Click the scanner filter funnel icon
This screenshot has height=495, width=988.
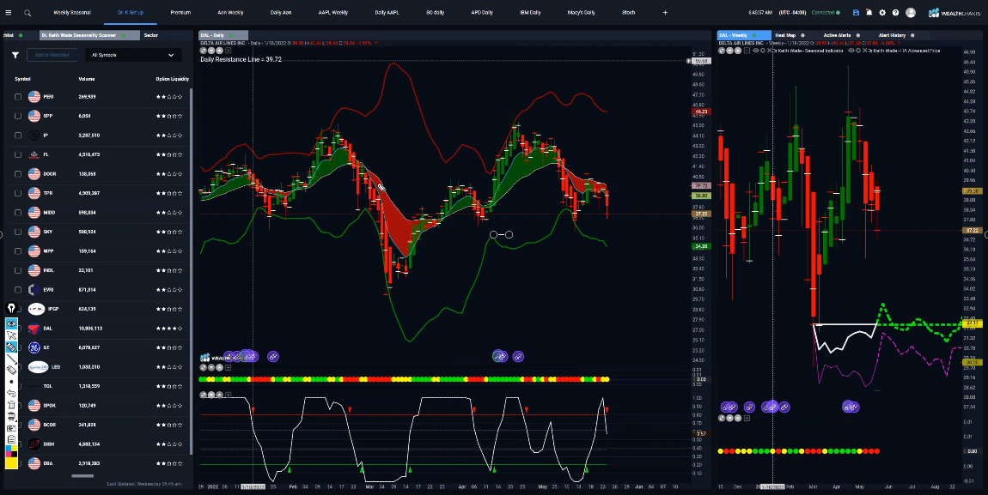(15, 56)
